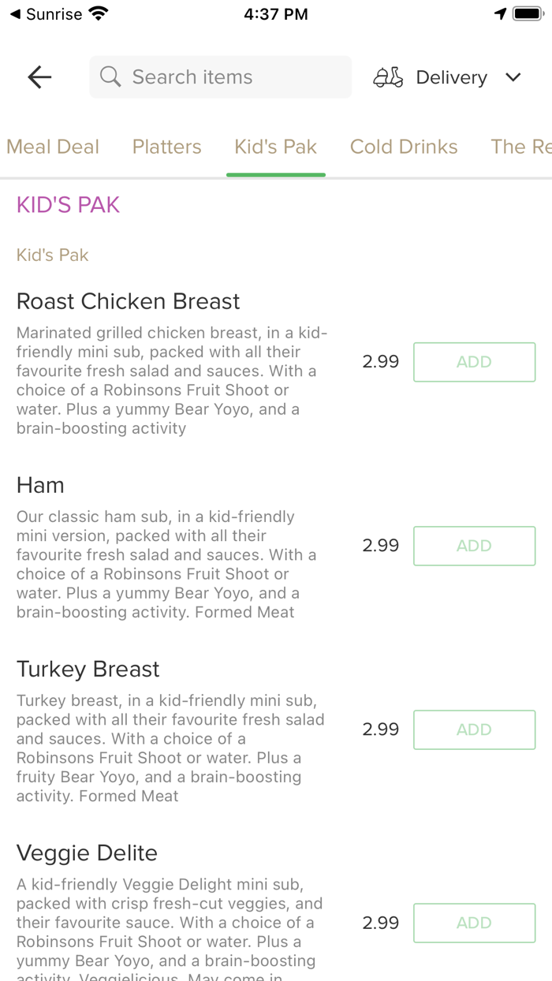Select the Kid's Pak tab
Image resolution: width=552 pixels, height=981 pixels.
coord(276,147)
